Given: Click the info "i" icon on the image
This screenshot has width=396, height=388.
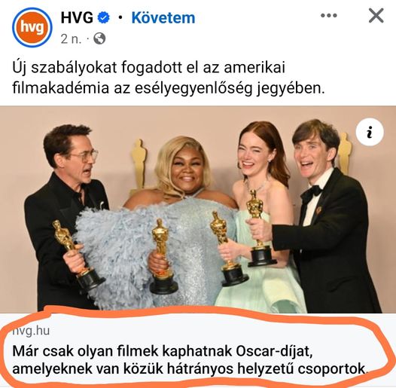Looking at the screenshot, I should (370, 132).
